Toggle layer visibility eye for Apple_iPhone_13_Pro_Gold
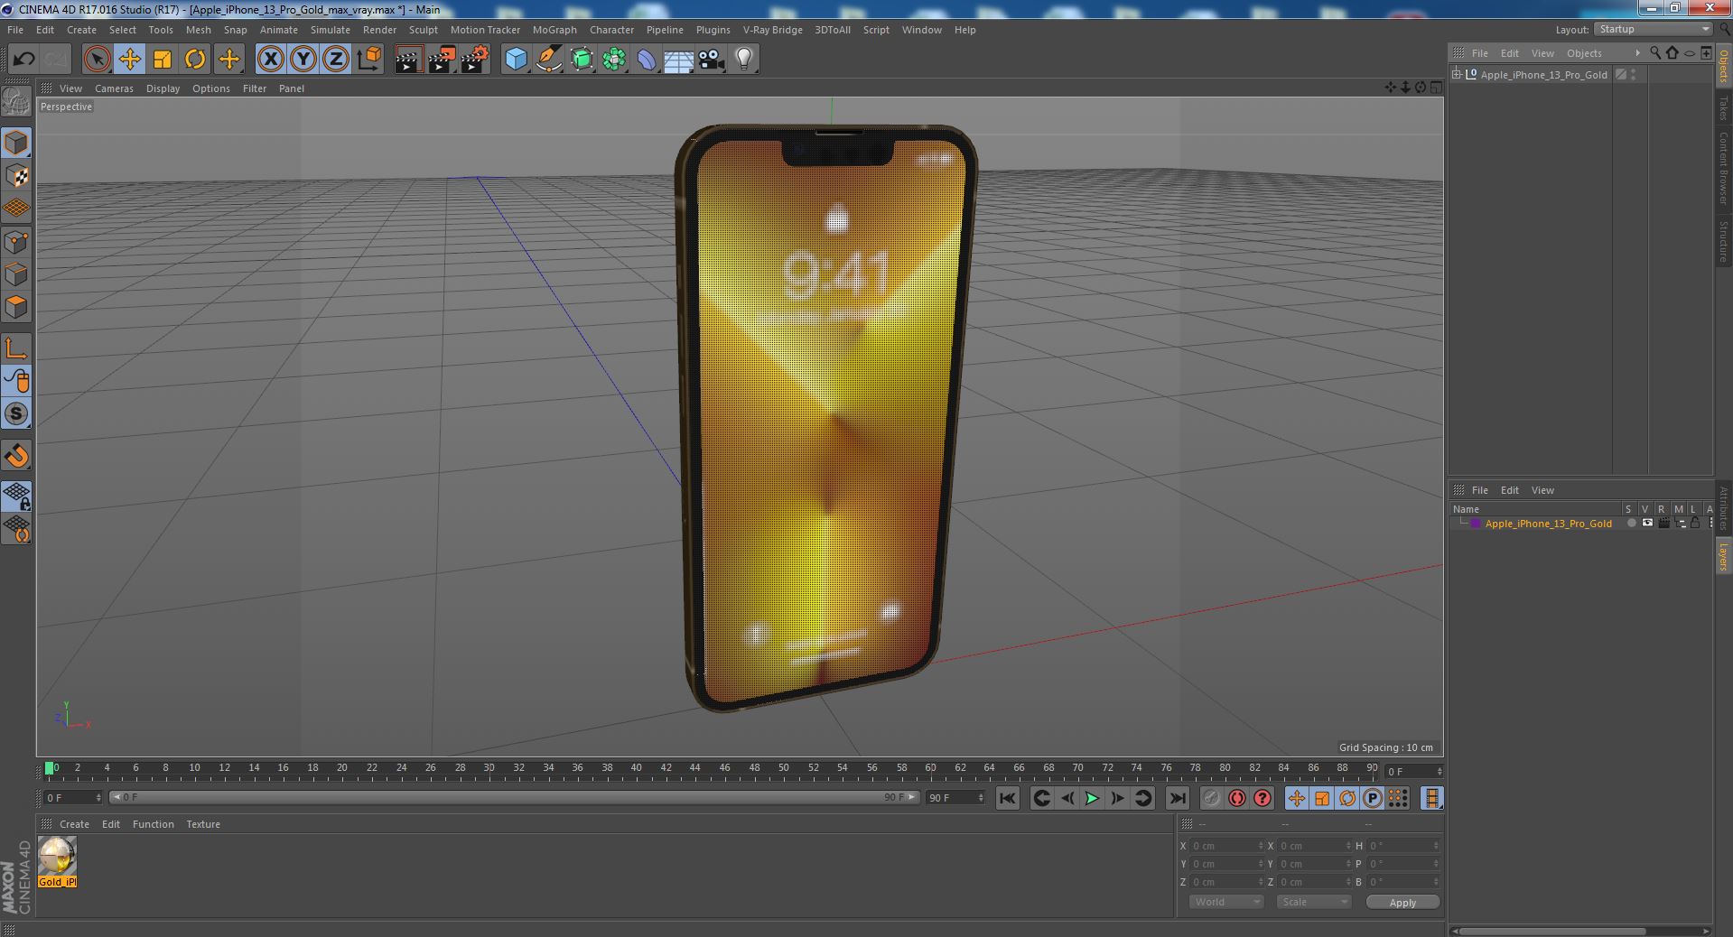Viewport: 1733px width, 937px height. (1647, 524)
